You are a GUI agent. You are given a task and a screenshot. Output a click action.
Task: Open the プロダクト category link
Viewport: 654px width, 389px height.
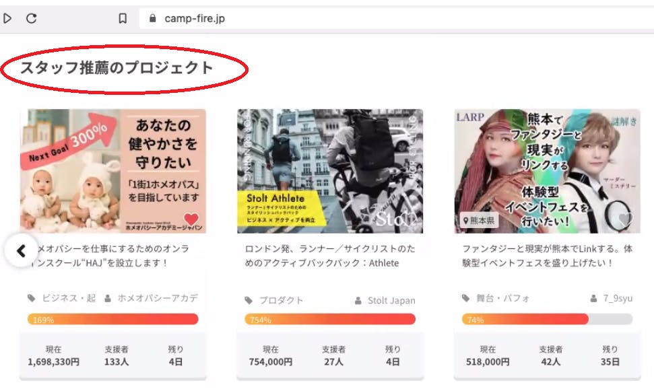[282, 300]
